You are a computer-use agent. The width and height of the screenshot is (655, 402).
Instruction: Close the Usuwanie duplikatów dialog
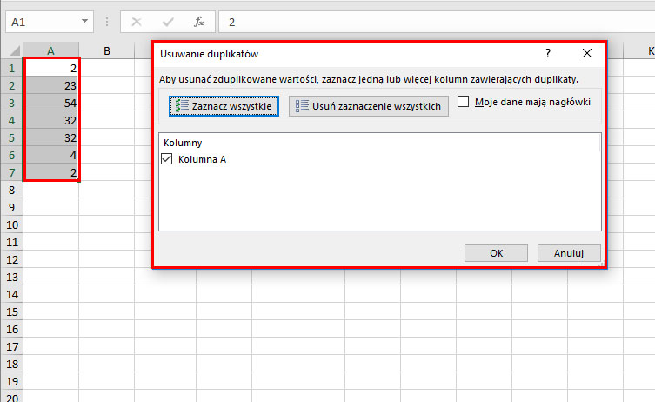587,54
